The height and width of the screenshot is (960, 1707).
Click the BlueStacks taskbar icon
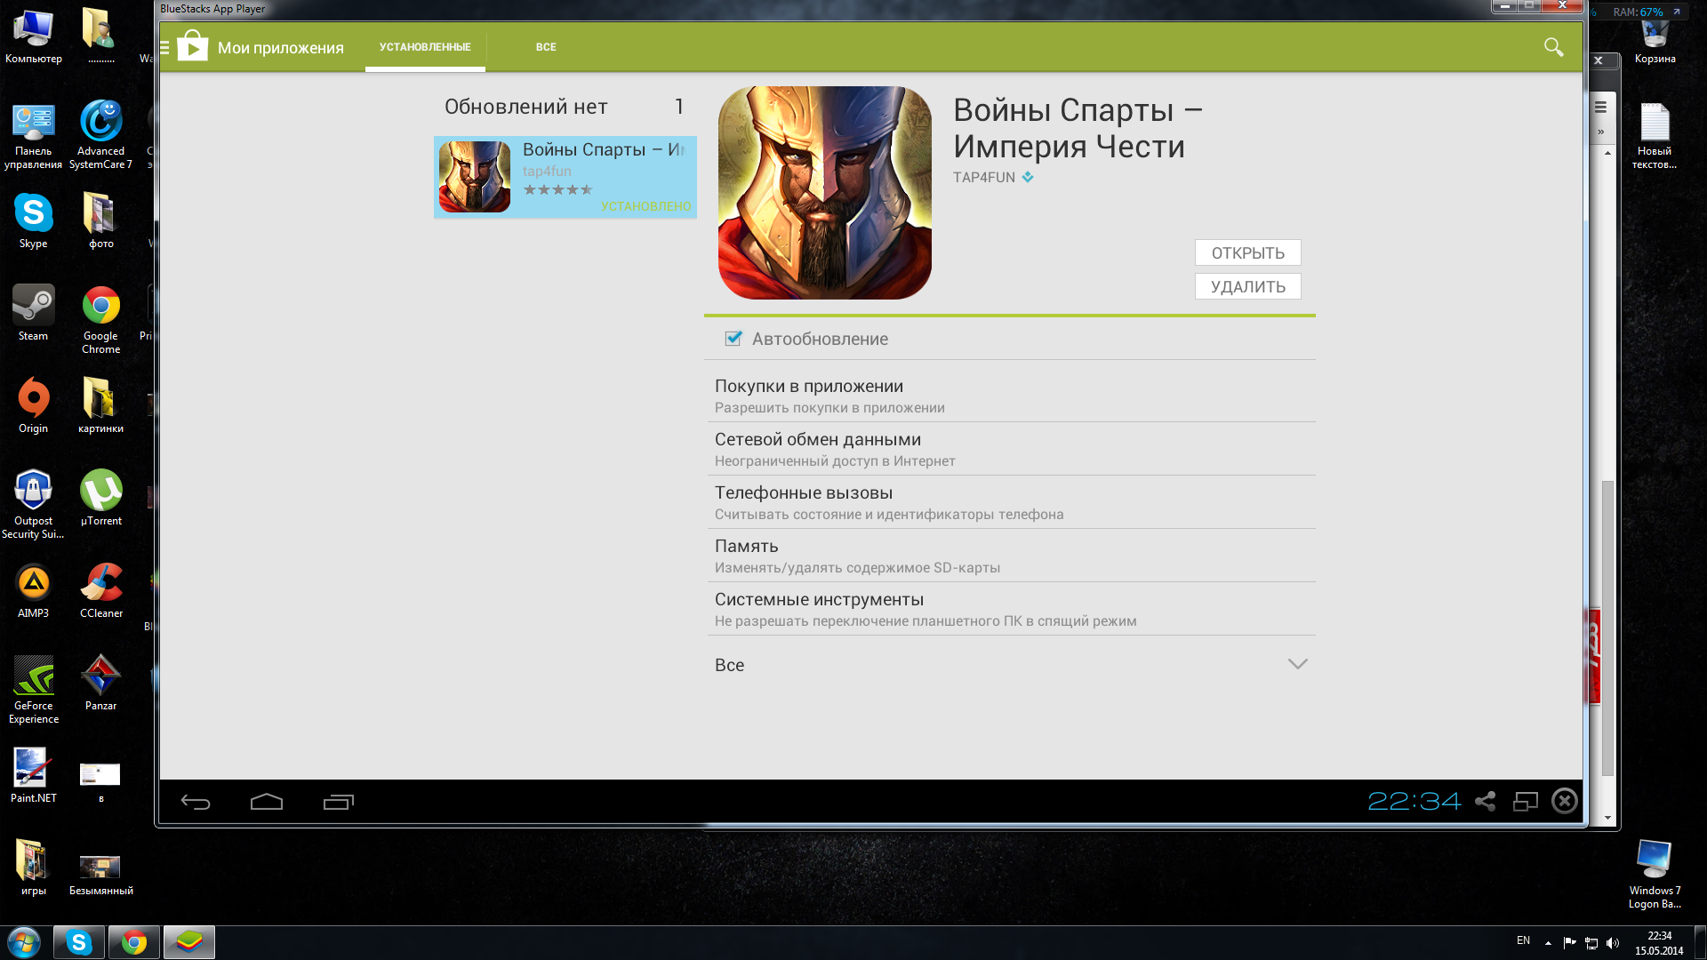pos(189,942)
